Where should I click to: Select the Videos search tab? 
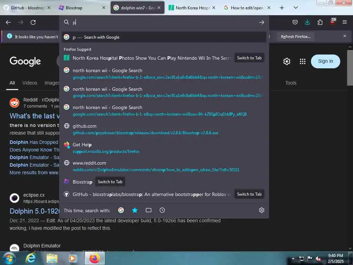click(x=30, y=83)
